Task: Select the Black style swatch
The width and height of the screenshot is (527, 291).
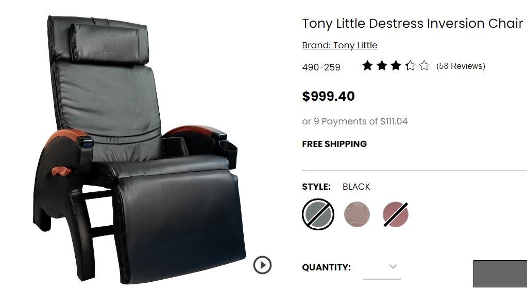Action: point(318,214)
